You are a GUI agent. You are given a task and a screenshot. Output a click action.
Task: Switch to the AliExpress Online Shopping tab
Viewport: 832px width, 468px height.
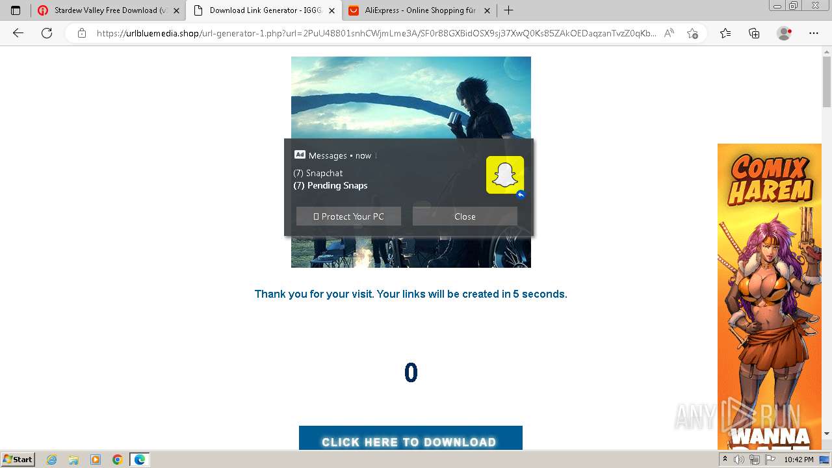point(420,10)
